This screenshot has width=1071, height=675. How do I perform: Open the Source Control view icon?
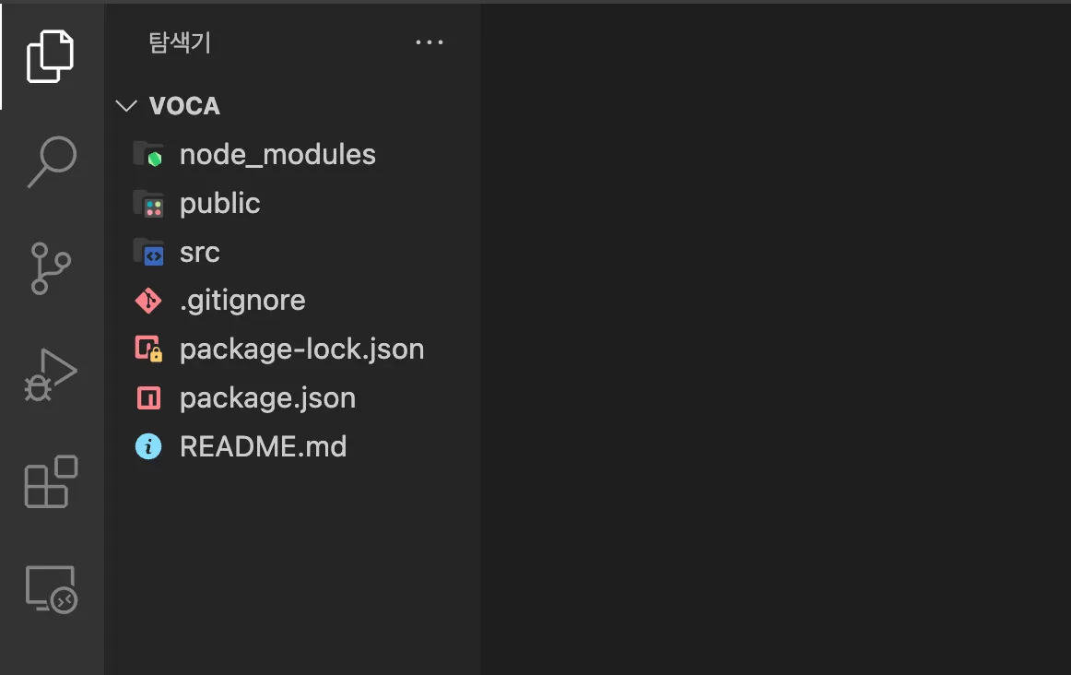[x=51, y=268]
